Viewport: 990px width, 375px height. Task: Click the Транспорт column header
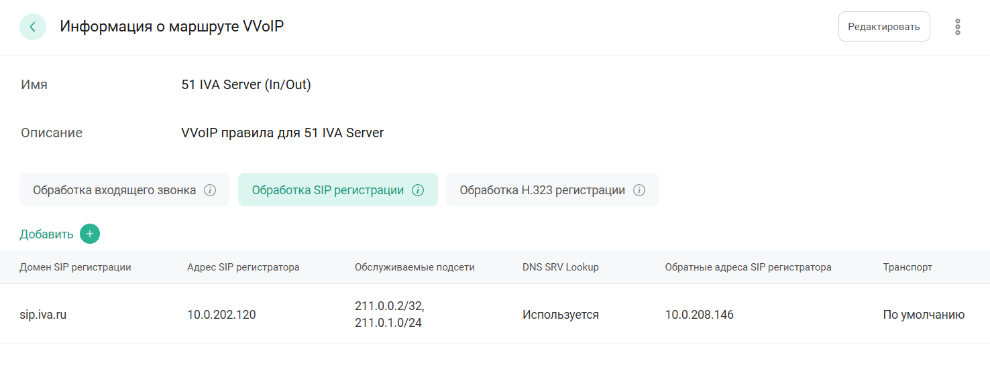tap(907, 267)
